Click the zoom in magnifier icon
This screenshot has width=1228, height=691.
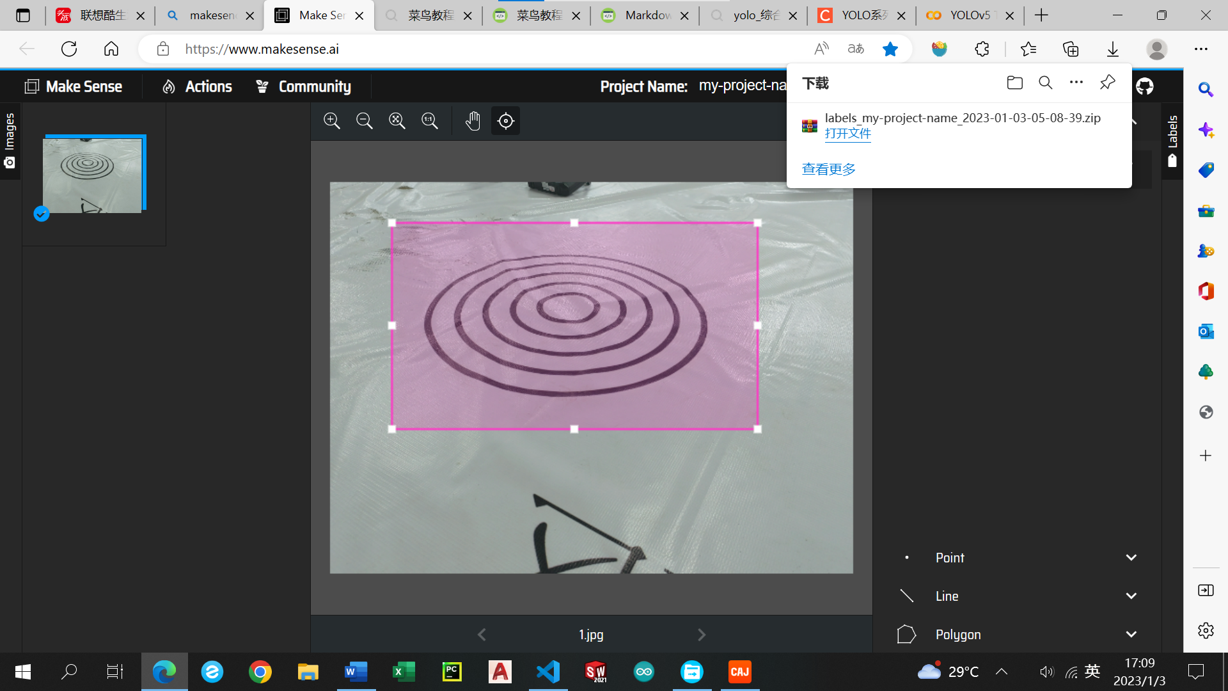(331, 121)
